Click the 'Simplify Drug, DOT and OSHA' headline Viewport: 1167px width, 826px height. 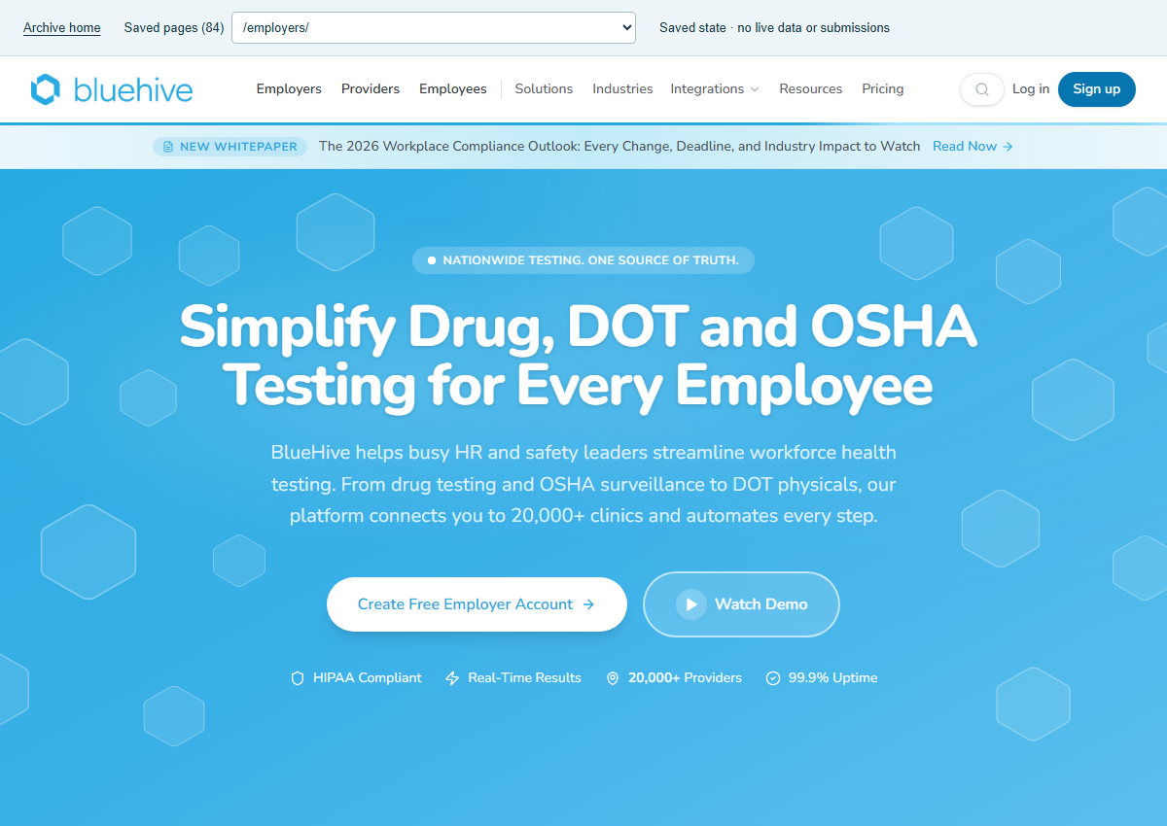579,327
